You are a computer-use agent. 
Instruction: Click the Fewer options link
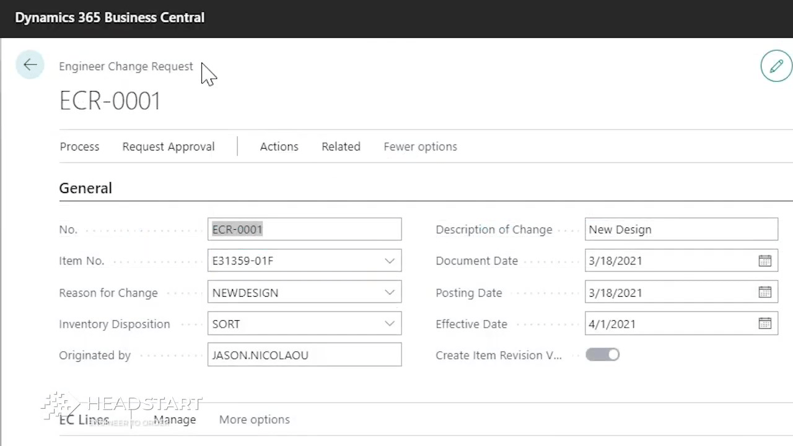pyautogui.click(x=420, y=147)
